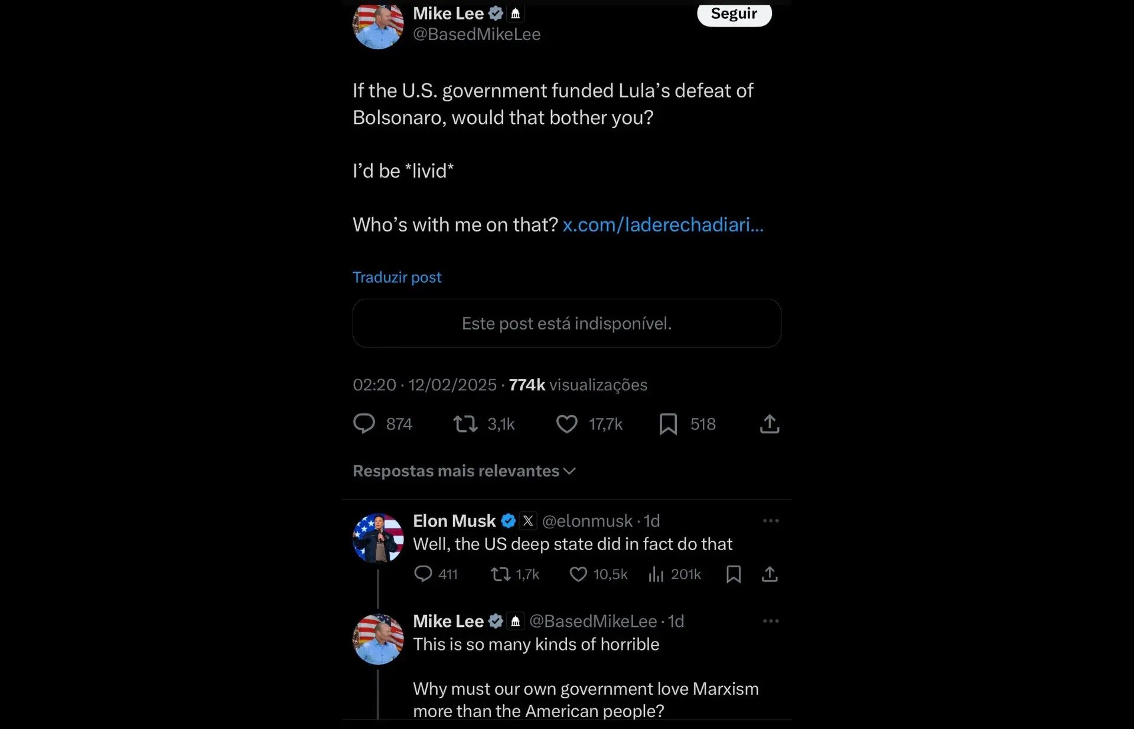Screen dimensions: 1134x729
Task: Like Elon Musk's reply
Action: coord(578,574)
